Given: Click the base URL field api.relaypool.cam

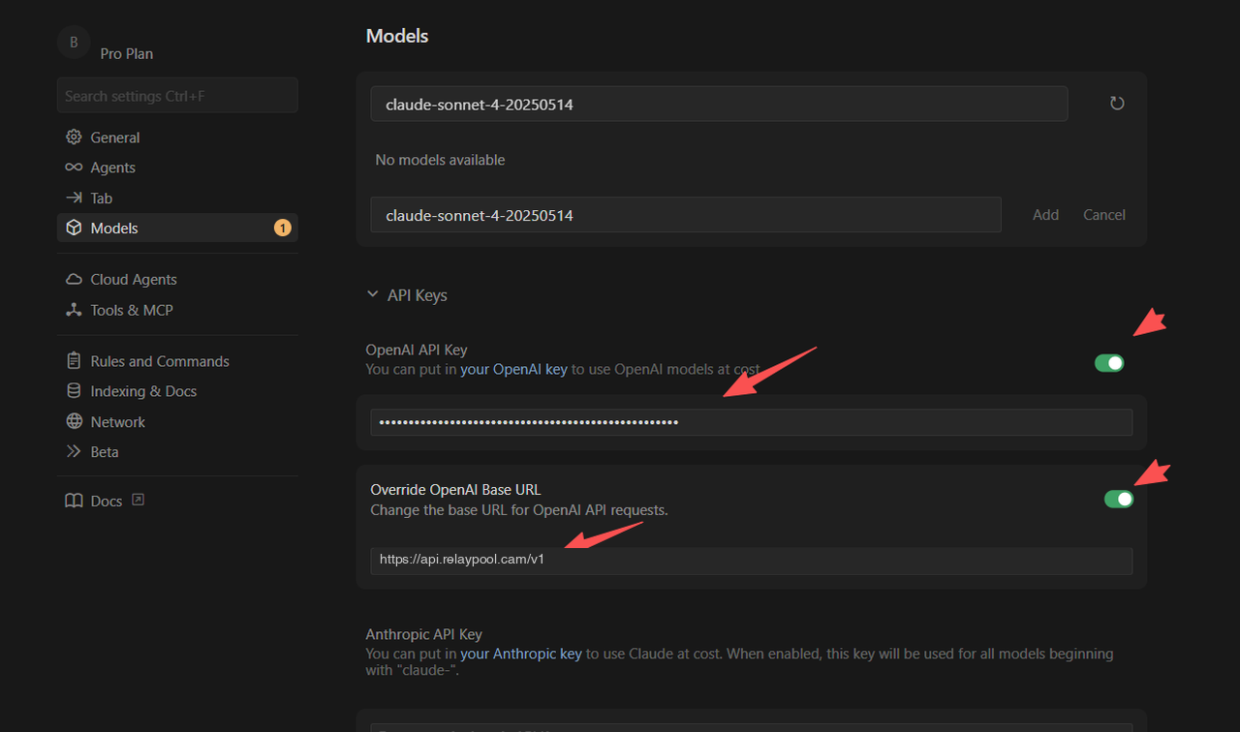Looking at the screenshot, I should click(x=752, y=562).
